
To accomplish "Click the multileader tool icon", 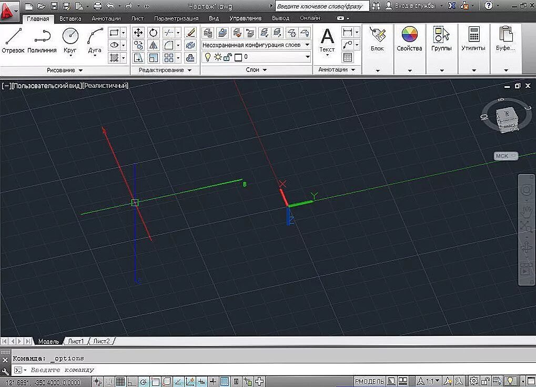I will [347, 45].
